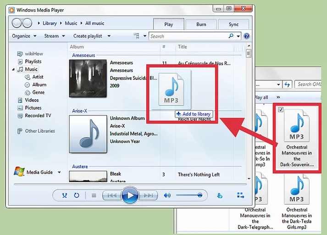This screenshot has height=235, width=327.
Task: Select Tesla Girls.mp3 file in Explorer window
Action: coord(297,202)
